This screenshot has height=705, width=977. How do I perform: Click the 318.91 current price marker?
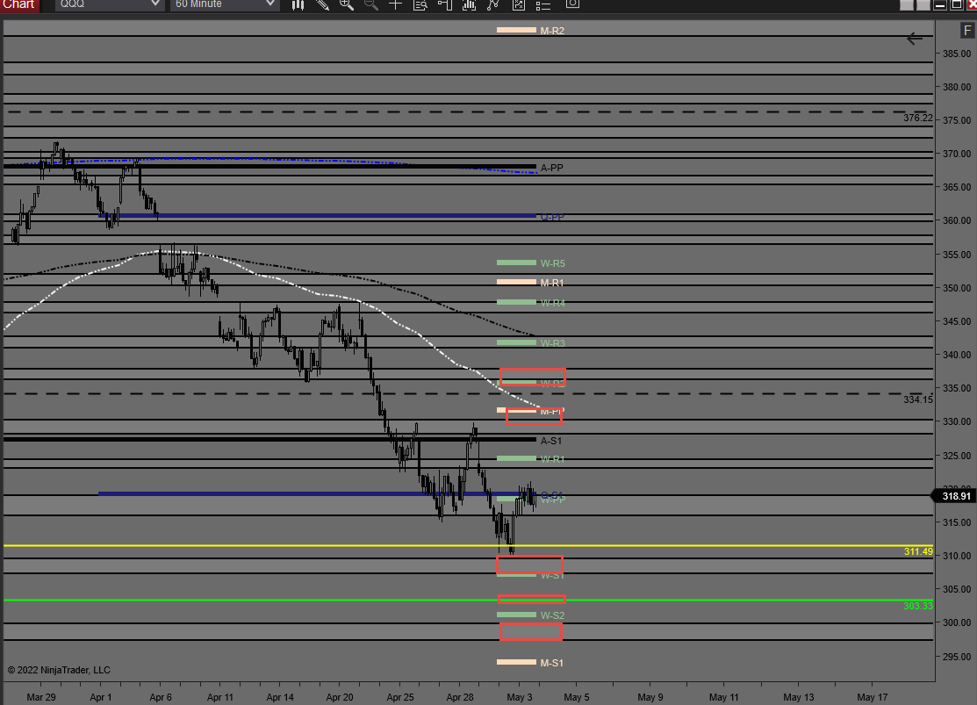tap(955, 496)
